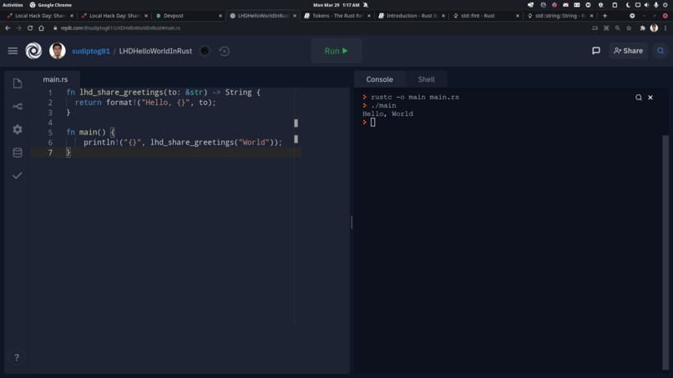Run the program with Run button

[336, 51]
